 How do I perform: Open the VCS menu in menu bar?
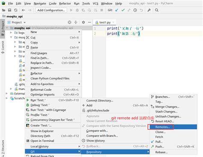pyautogui.click(x=96, y=3)
